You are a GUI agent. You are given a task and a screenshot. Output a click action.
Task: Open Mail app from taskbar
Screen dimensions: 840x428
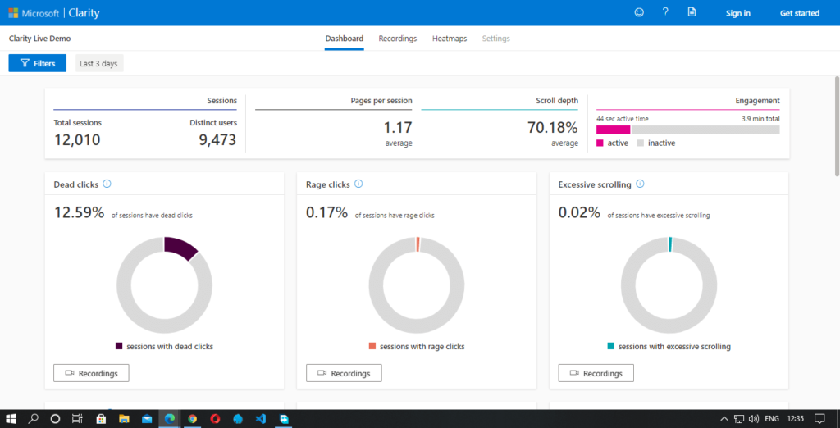click(x=147, y=419)
